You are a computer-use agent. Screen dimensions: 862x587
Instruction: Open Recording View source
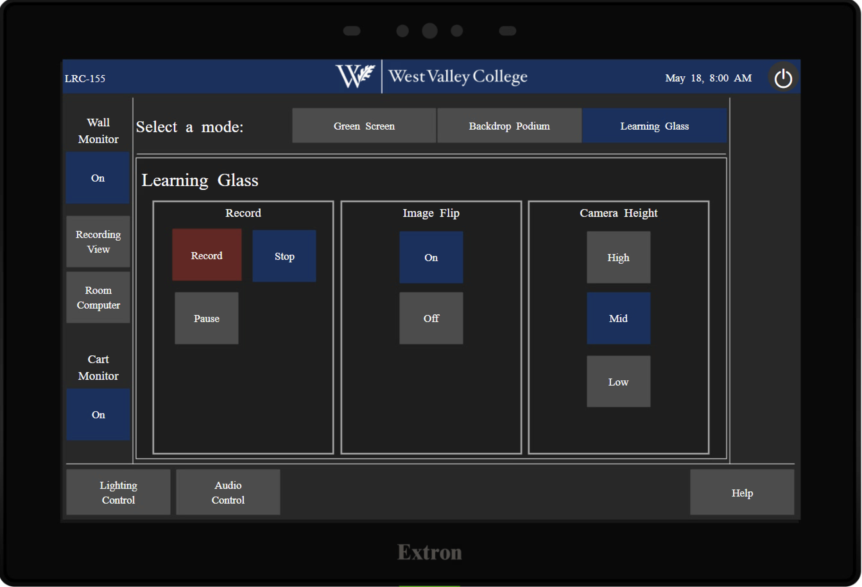point(98,242)
